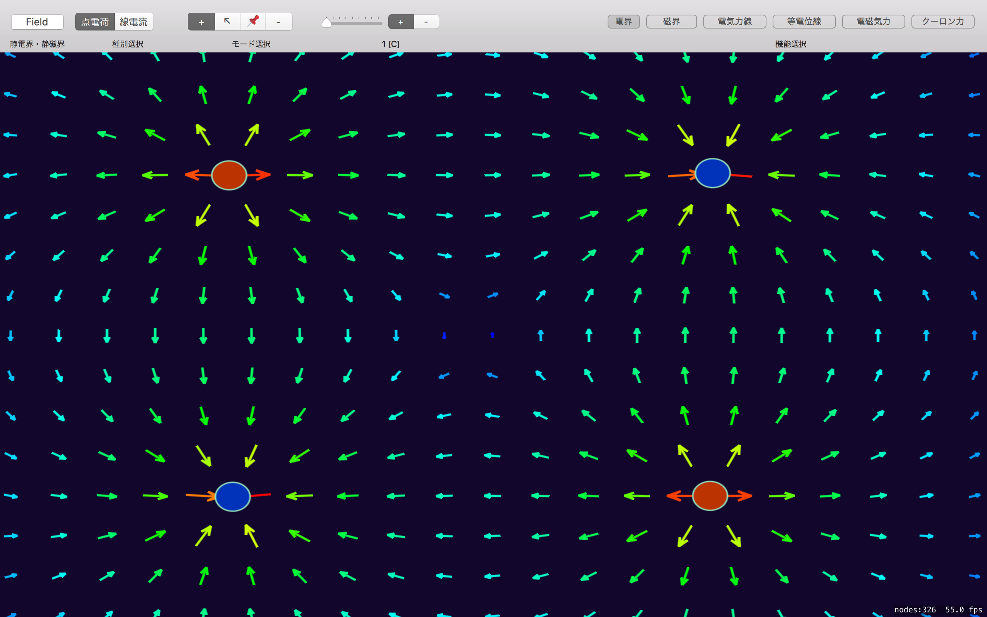Select 線電流 current type
Viewport: 987px width, 617px height.
click(x=134, y=22)
